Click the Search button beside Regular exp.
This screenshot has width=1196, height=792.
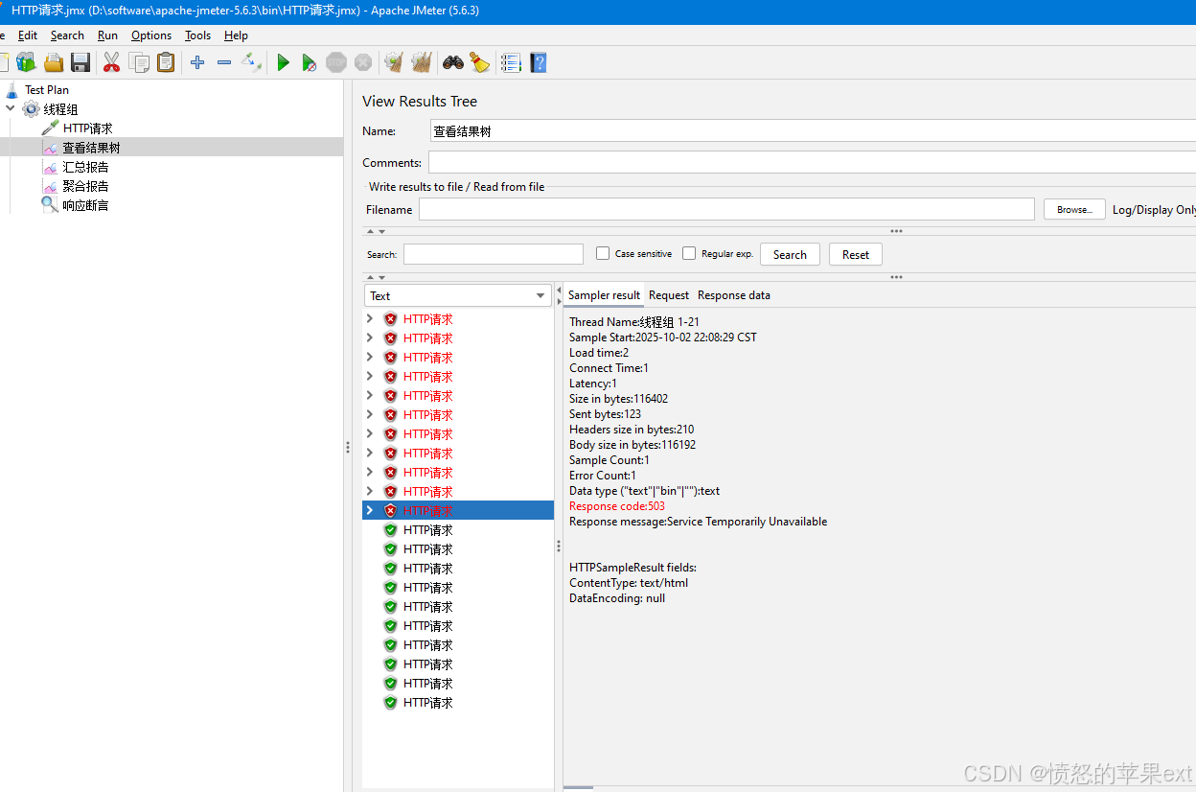(790, 254)
